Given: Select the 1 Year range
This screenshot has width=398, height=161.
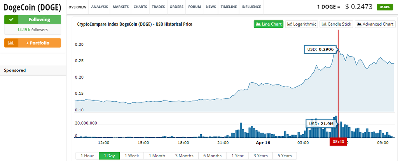Looking at the screenshot, I should (x=238, y=156).
